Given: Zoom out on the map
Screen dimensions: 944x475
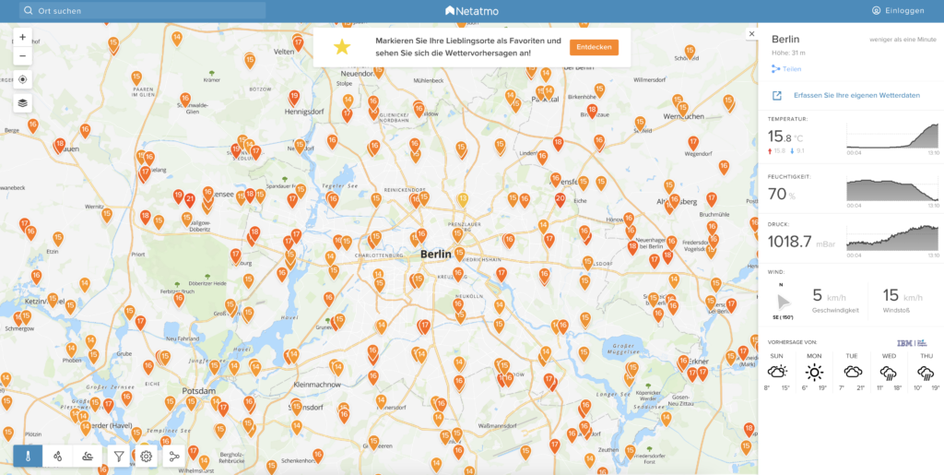Looking at the screenshot, I should tap(23, 57).
